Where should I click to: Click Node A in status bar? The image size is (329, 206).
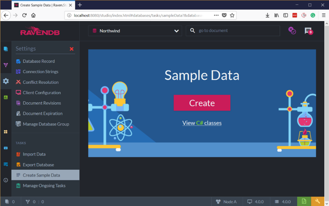[x=226, y=201]
